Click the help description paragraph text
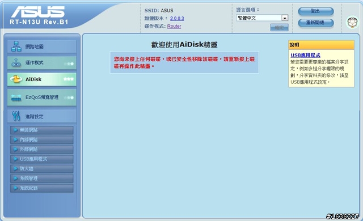 pos(319,72)
